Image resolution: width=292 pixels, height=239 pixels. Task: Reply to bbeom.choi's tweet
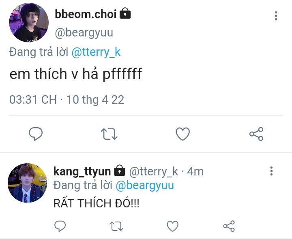(36, 134)
